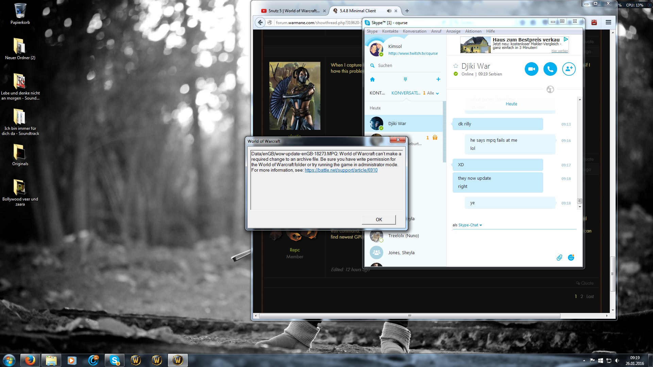
Task: Click the birthday gift icon in the list
Action: point(435,137)
